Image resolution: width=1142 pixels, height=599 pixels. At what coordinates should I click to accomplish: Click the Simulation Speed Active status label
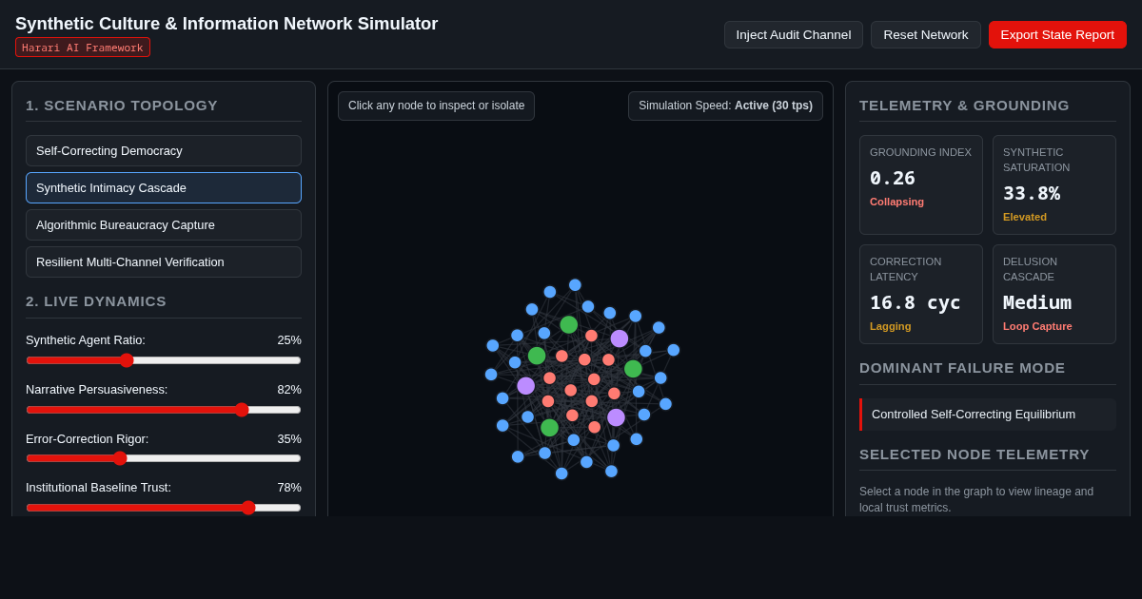coord(725,106)
